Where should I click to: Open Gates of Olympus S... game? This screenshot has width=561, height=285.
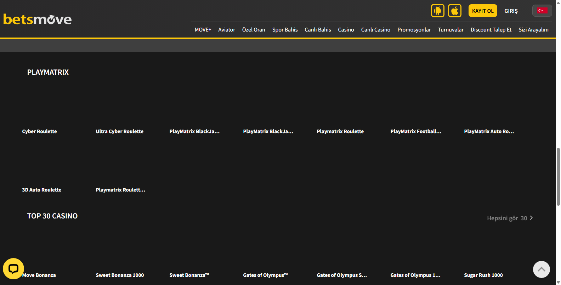[342, 275]
